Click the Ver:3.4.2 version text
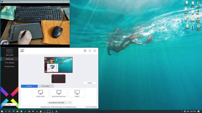 pyautogui.click(x=91, y=107)
